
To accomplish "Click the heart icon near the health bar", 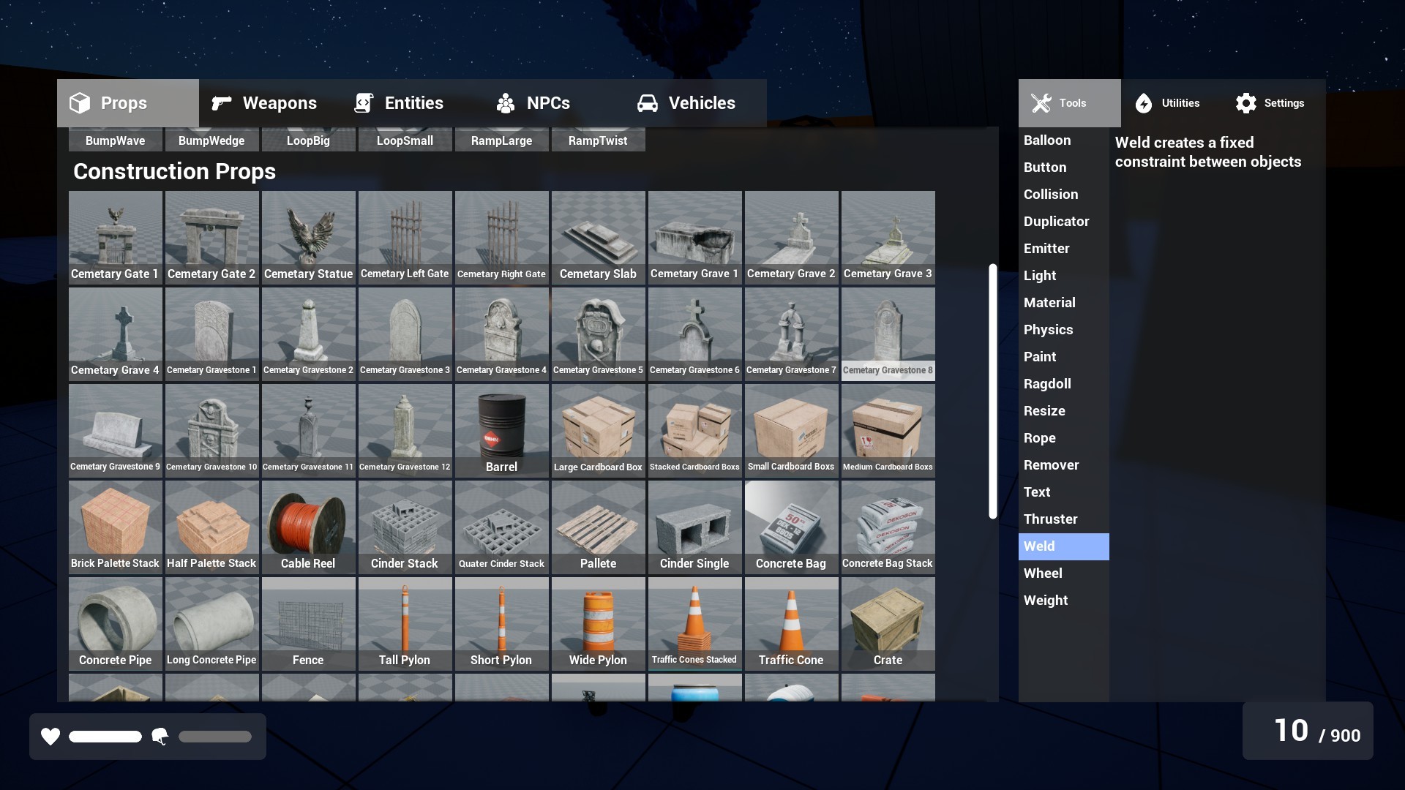I will click(50, 737).
